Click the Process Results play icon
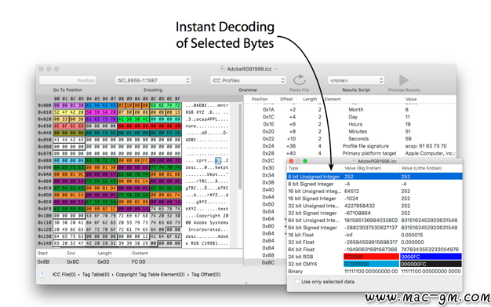491x307 pixels. tap(404, 80)
